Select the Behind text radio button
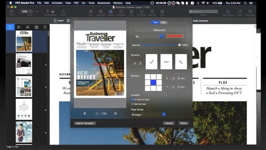 [x=132, y=104]
